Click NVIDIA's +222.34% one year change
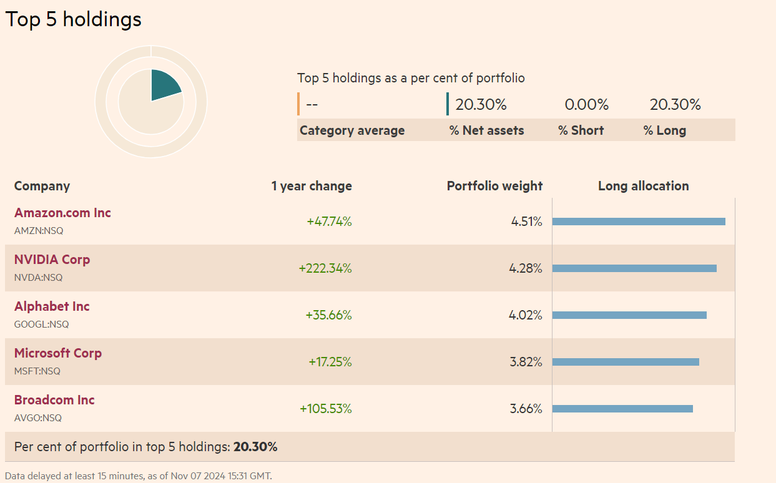 coord(325,268)
